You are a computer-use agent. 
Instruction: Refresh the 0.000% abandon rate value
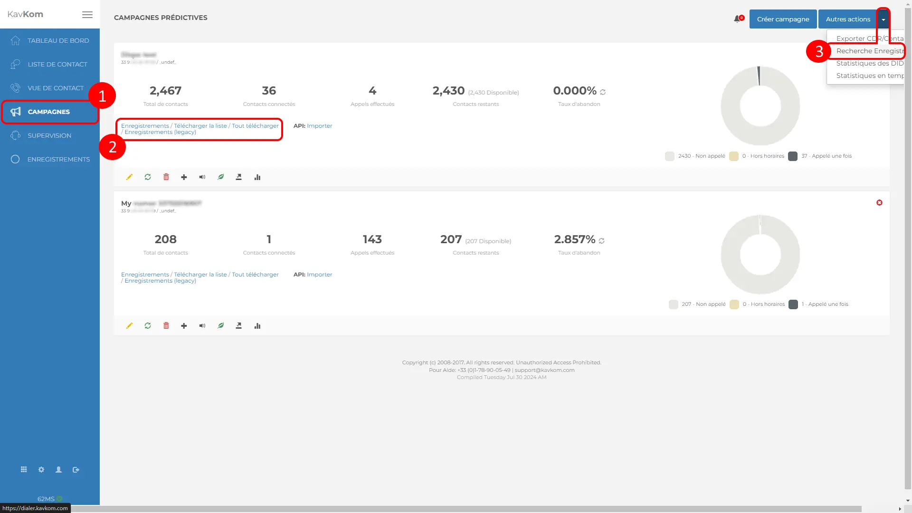tap(603, 92)
